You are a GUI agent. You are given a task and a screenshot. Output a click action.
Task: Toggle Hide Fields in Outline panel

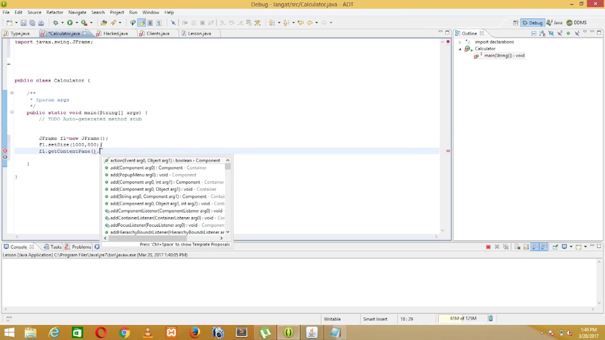pyautogui.click(x=551, y=34)
